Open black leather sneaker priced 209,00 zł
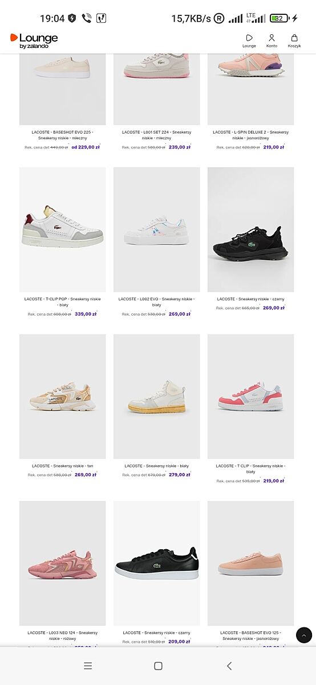The height and width of the screenshot is (685, 316). [x=157, y=563]
